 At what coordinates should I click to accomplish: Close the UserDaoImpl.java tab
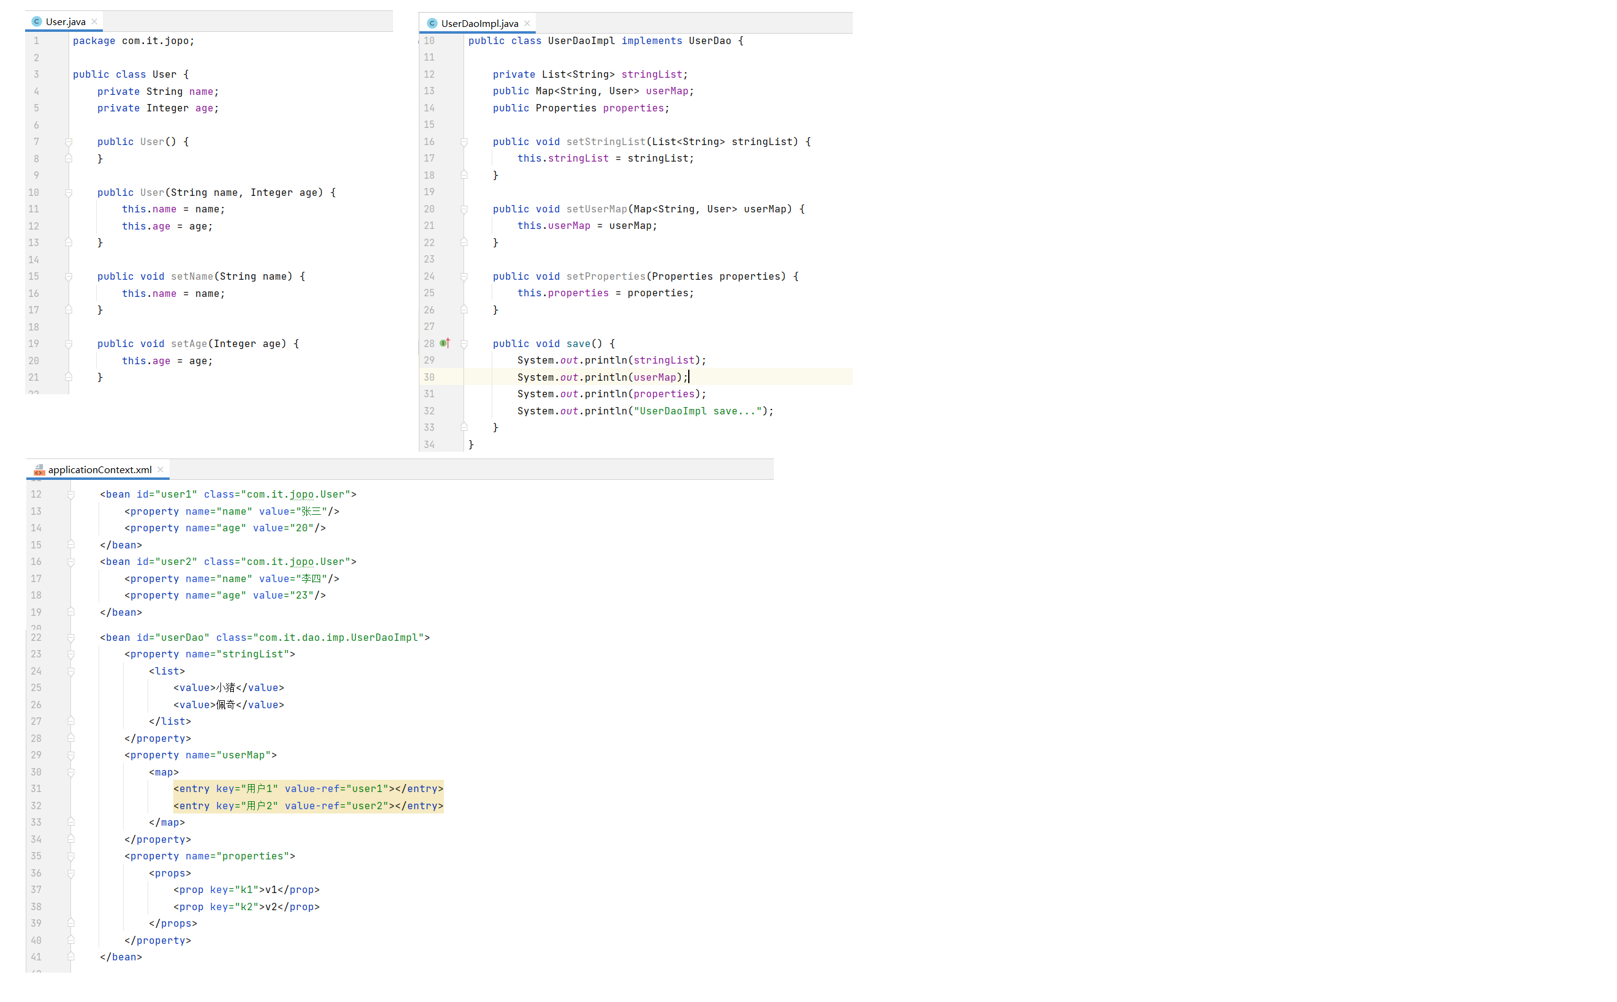point(528,24)
